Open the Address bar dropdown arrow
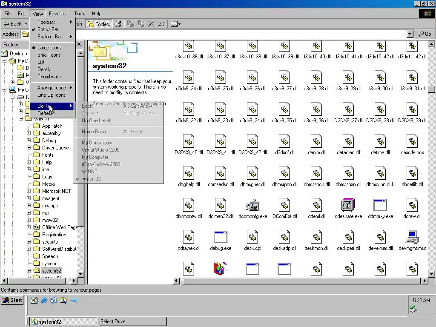This screenshot has height=327, width=436. pyautogui.click(x=410, y=34)
